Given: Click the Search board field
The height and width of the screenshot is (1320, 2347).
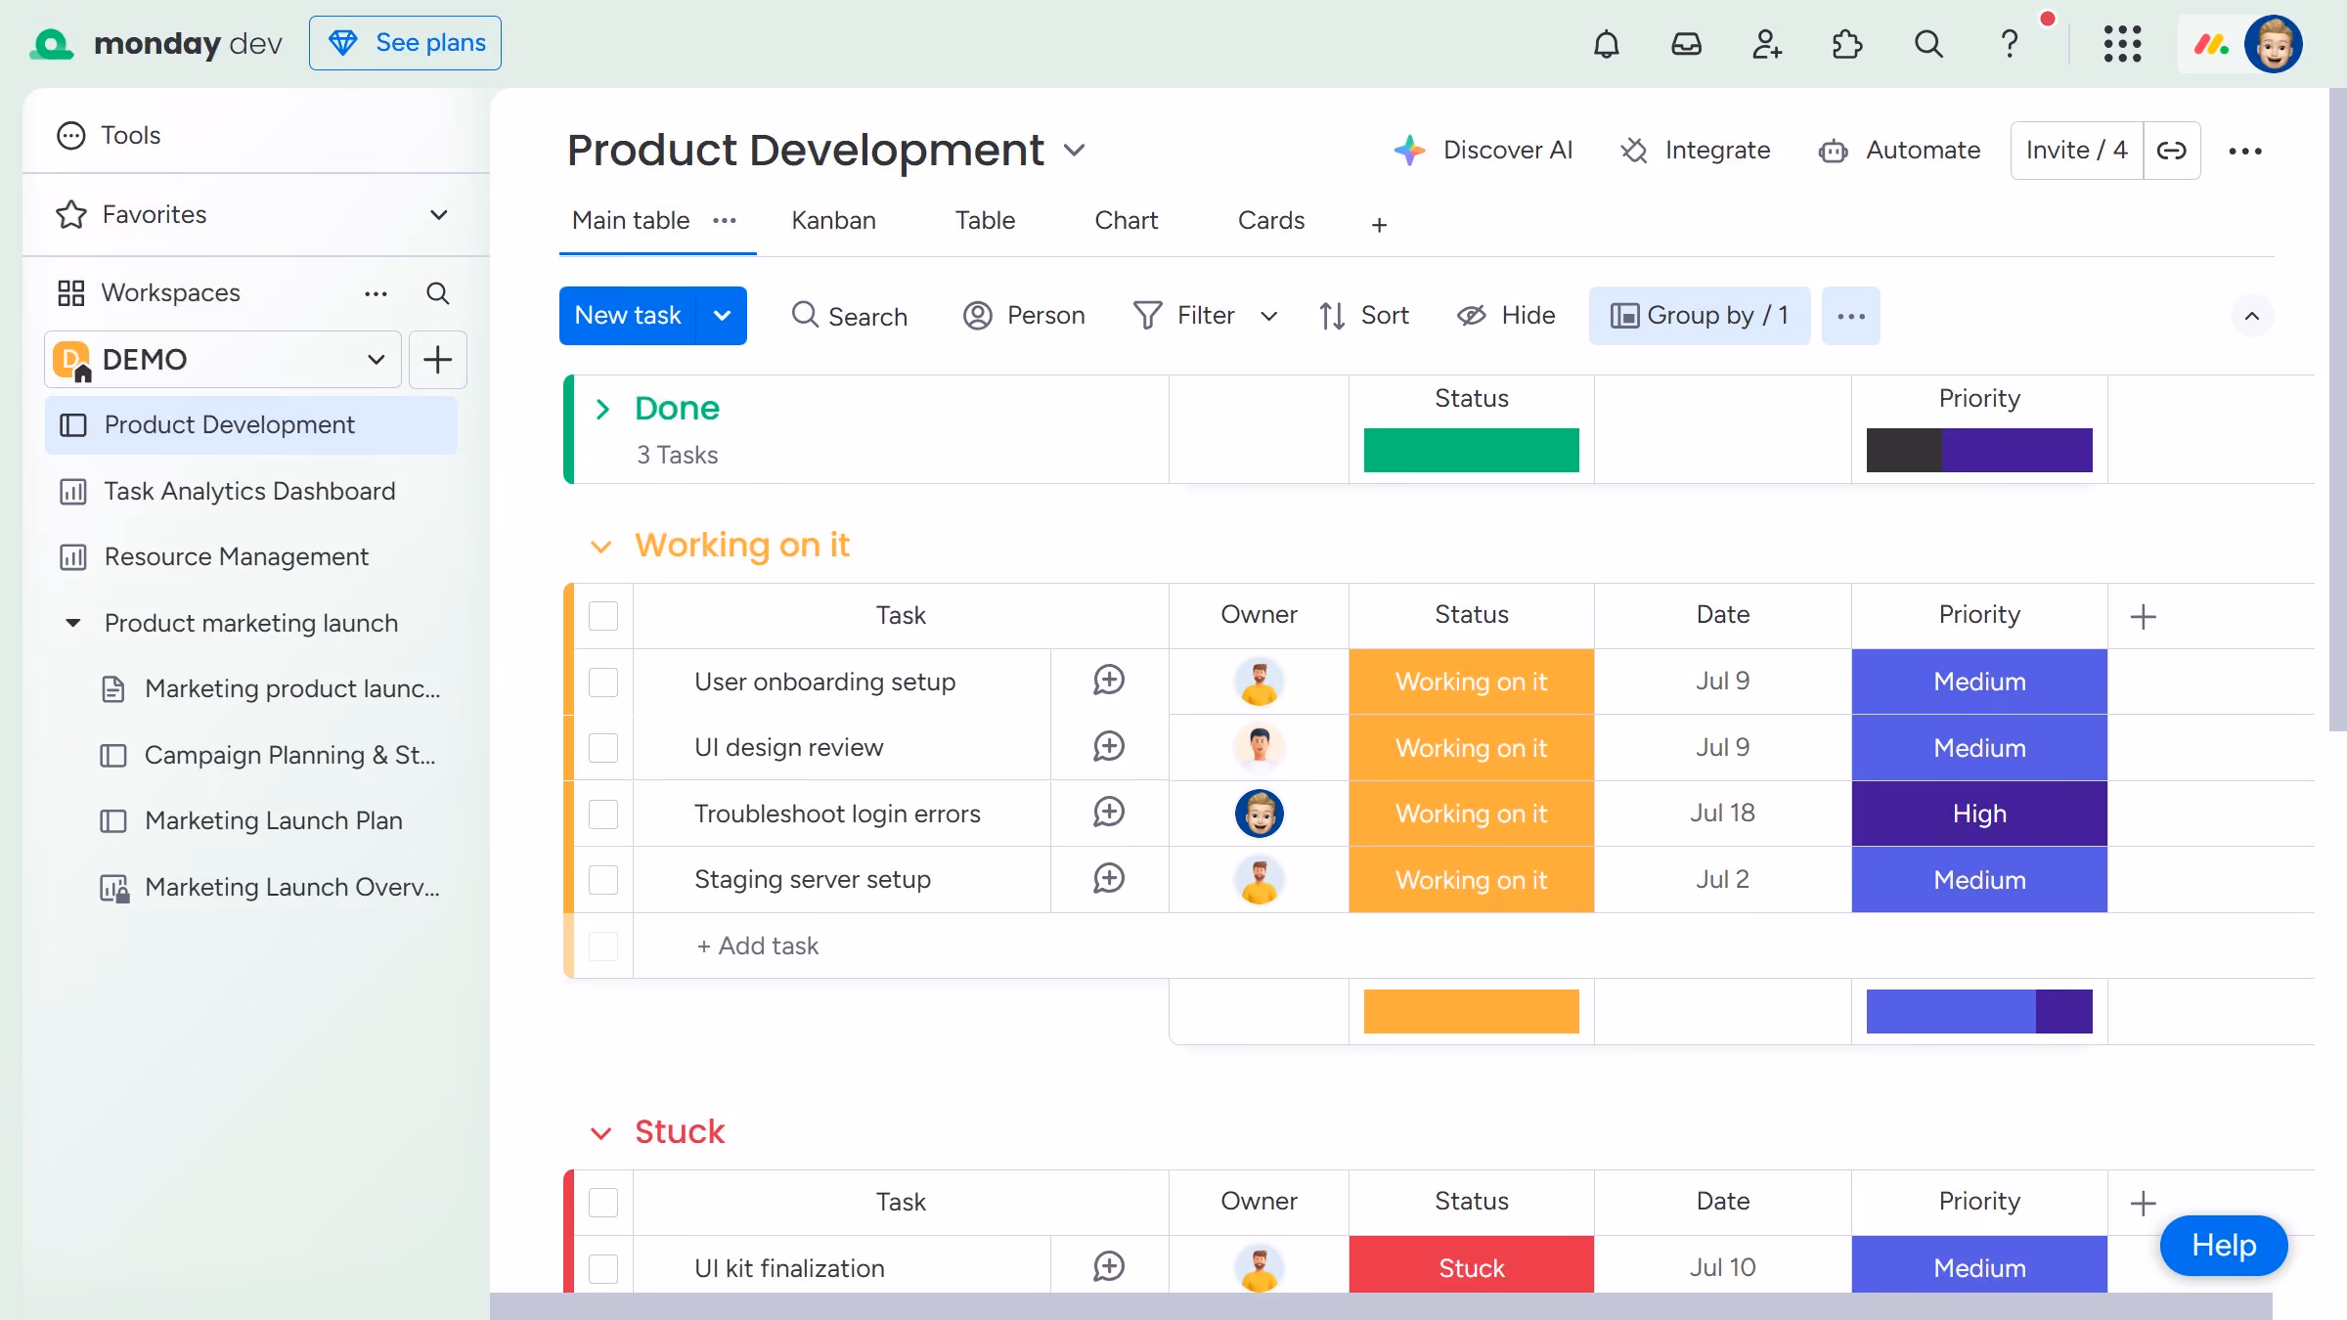Looking at the screenshot, I should pyautogui.click(x=849, y=316).
